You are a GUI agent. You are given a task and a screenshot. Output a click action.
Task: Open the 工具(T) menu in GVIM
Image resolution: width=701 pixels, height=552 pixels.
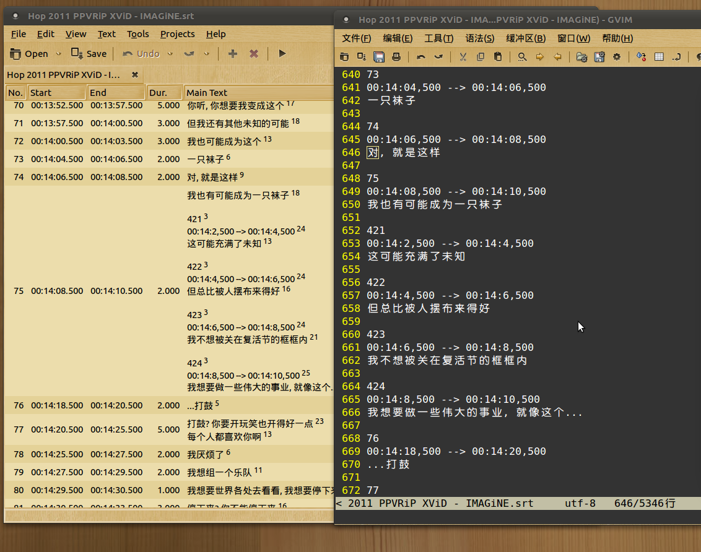pyautogui.click(x=438, y=38)
